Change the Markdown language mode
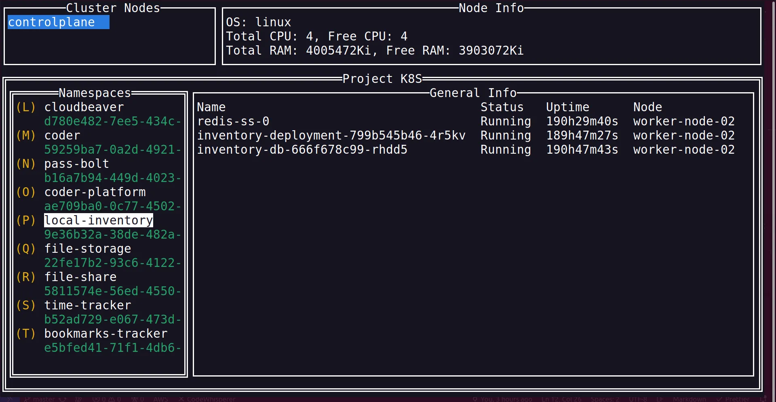The image size is (776, 402). coord(690,399)
